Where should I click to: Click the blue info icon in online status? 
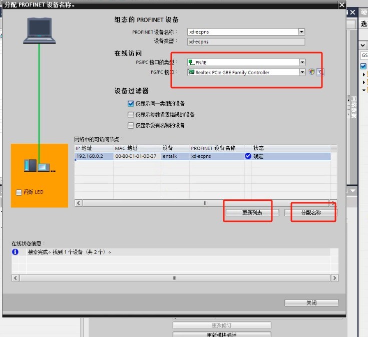[x=16, y=252]
